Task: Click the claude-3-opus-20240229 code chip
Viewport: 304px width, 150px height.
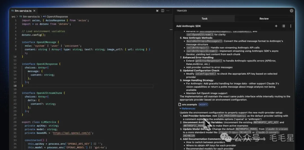Action: 235,132
